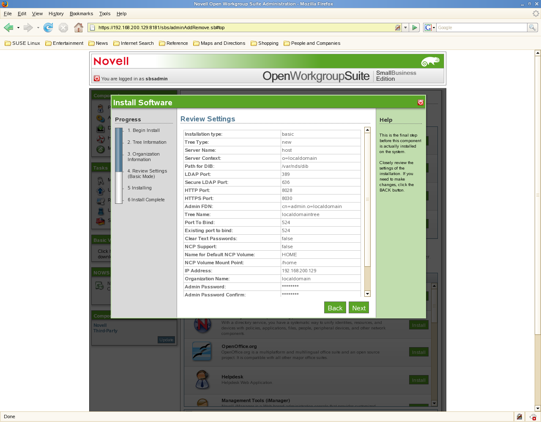This screenshot has height=422, width=541.
Task: Click the red logout icon beside sbsadmin
Action: click(97, 78)
